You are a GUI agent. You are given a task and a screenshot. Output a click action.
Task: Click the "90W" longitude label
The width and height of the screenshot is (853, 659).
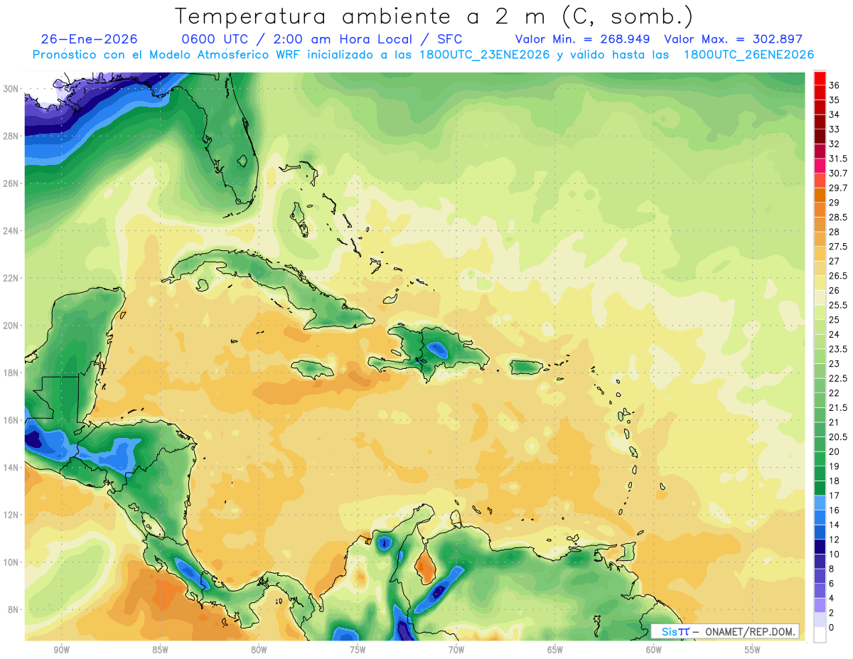click(x=61, y=650)
